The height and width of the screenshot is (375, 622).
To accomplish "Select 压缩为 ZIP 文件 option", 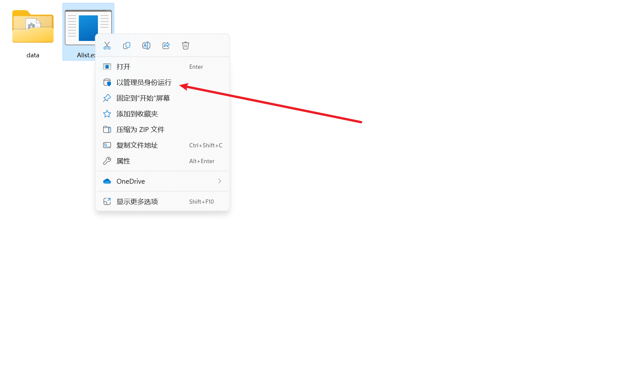I will 163,130.
